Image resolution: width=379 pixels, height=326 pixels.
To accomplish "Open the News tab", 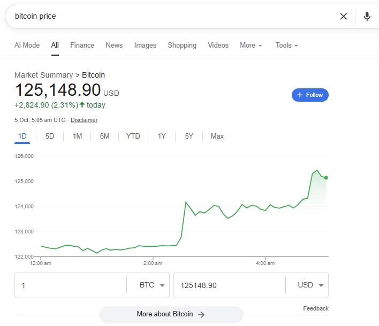I will coord(114,45).
